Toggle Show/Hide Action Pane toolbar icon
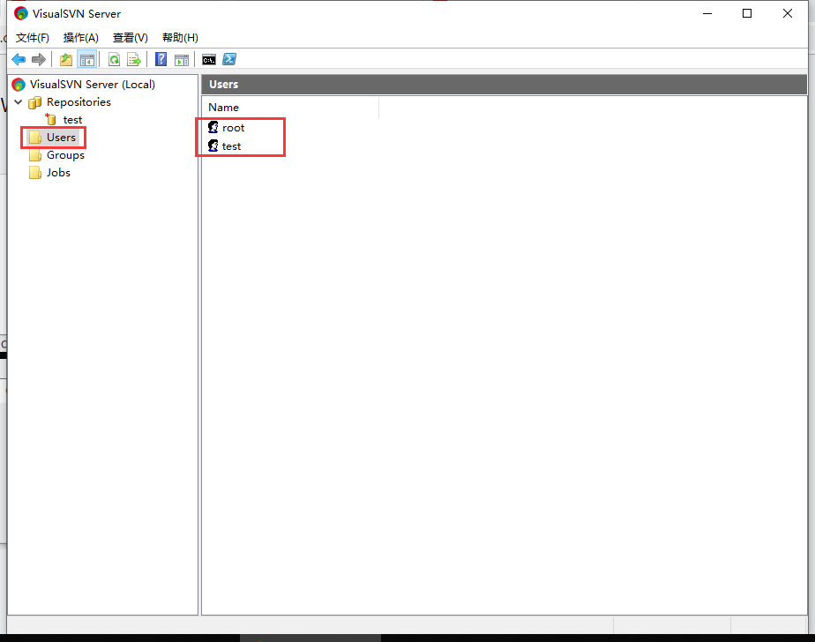Image resolution: width=815 pixels, height=642 pixels. coord(182,60)
